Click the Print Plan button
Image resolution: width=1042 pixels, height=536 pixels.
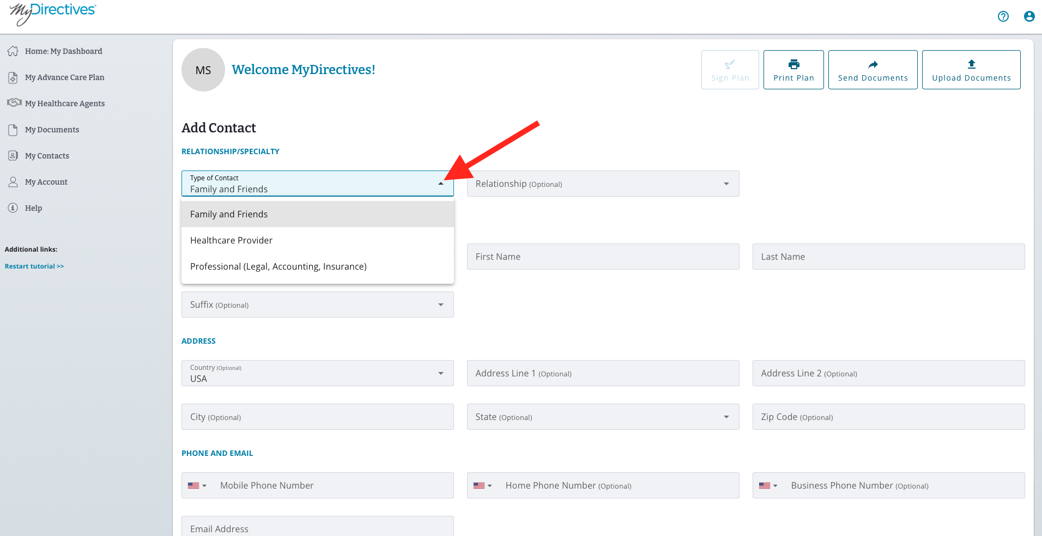click(x=793, y=70)
